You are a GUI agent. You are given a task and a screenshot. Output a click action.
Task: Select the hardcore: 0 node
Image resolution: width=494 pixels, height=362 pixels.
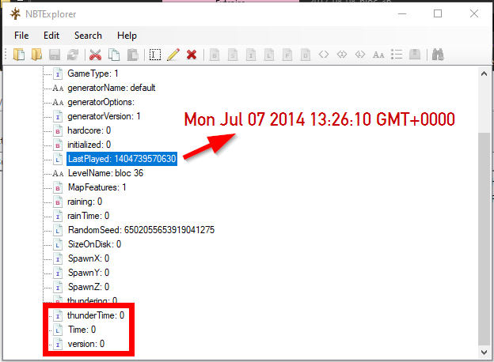(x=89, y=130)
